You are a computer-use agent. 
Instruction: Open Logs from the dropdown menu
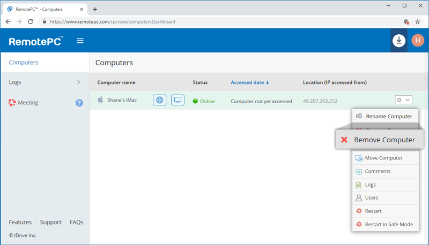(x=385, y=185)
